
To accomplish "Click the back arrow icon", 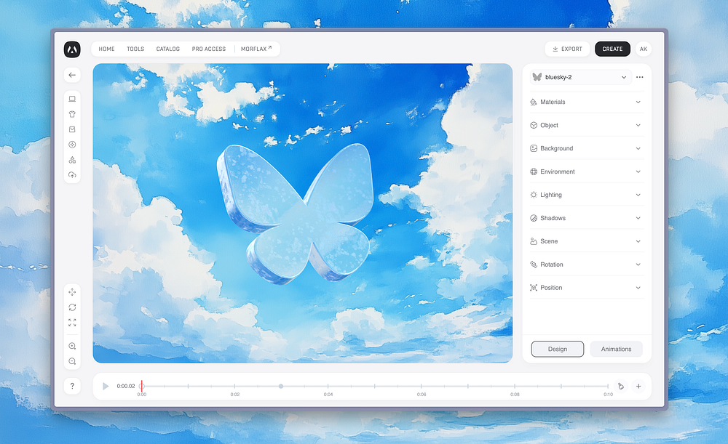I will (x=72, y=75).
